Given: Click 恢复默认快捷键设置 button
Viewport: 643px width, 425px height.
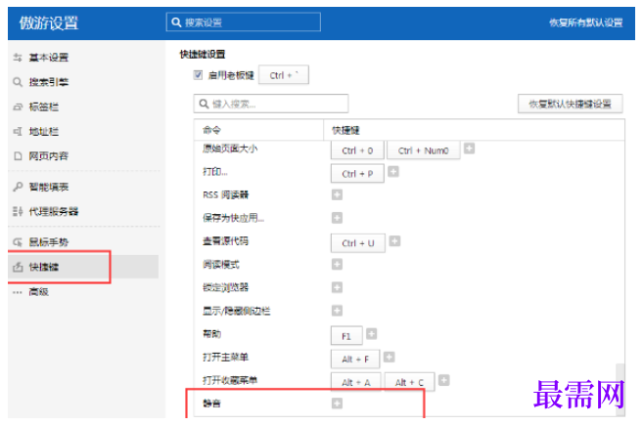Looking at the screenshot, I should [571, 104].
